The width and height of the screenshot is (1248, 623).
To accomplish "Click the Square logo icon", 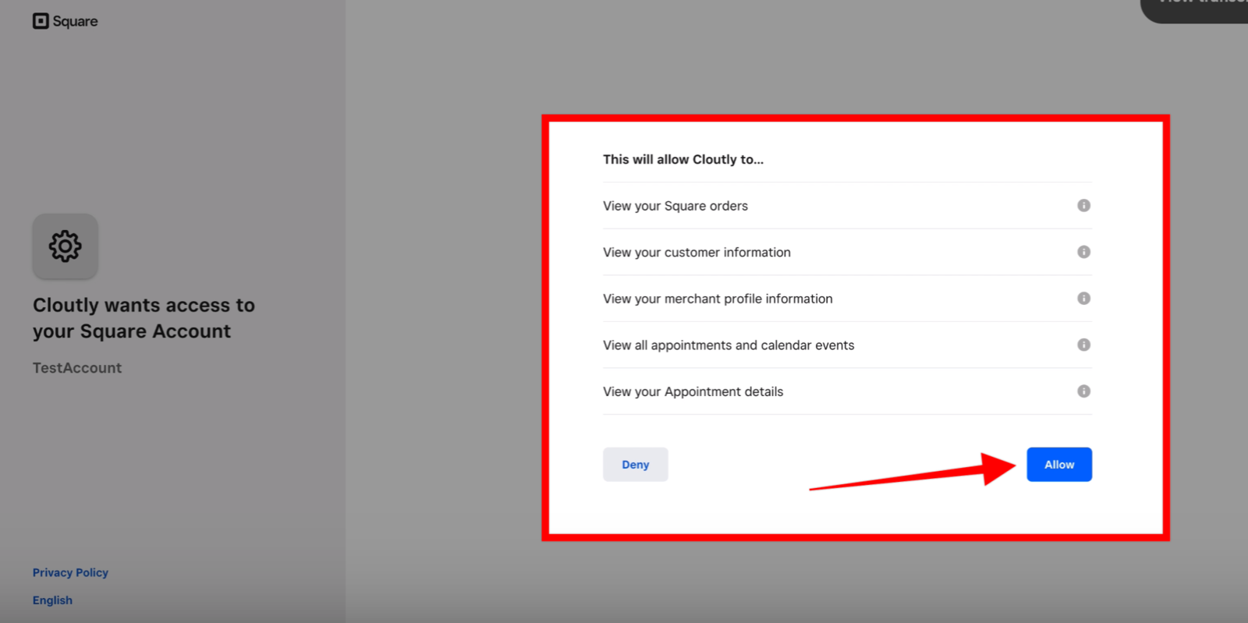I will coord(41,21).
